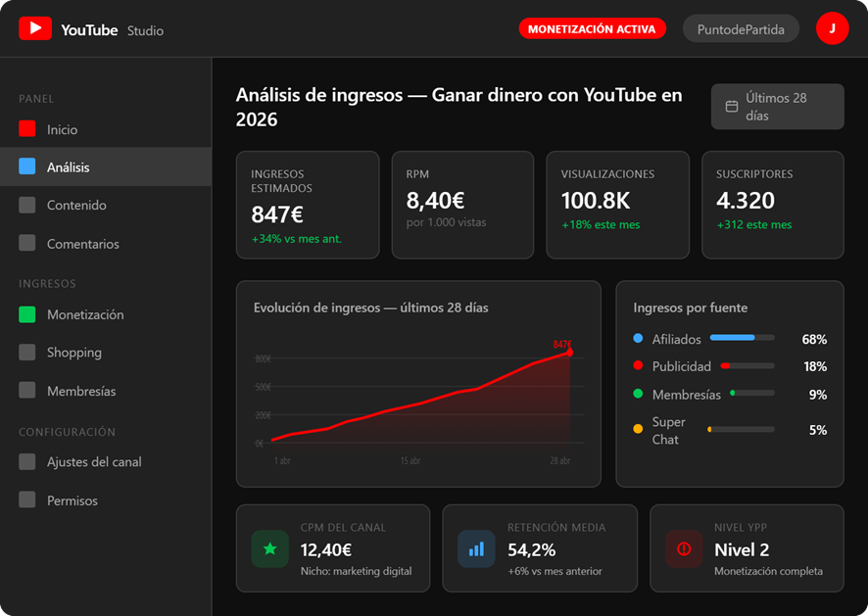Viewport: 868px width, 616px height.
Task: Click the Super Chat yellow progress bar
Action: pyautogui.click(x=741, y=429)
